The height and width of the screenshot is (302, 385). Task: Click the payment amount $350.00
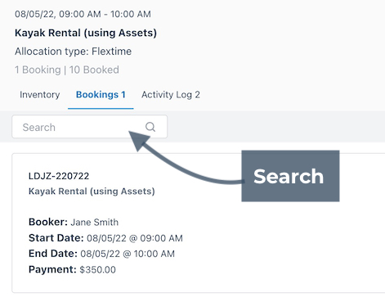(x=97, y=269)
